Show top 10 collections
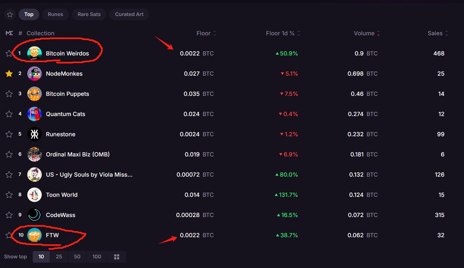Image resolution: width=464 pixels, height=268 pixels. [41, 257]
